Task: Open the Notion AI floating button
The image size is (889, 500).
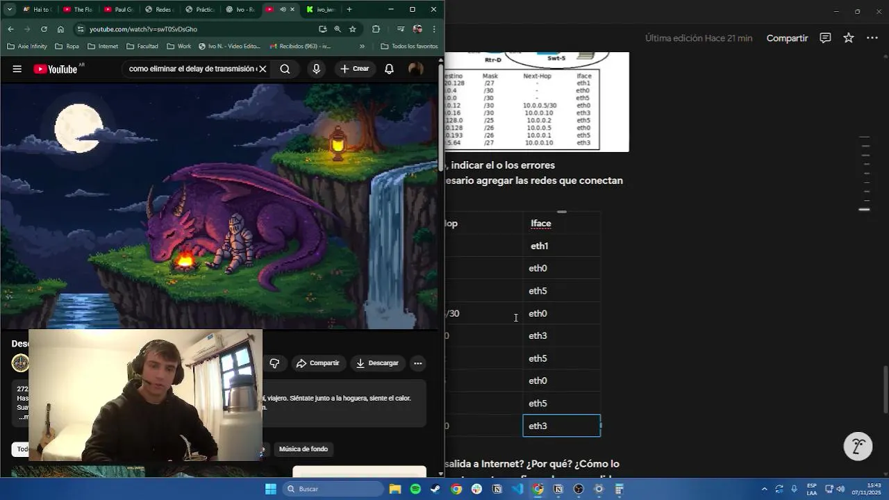Action: pyautogui.click(x=858, y=446)
